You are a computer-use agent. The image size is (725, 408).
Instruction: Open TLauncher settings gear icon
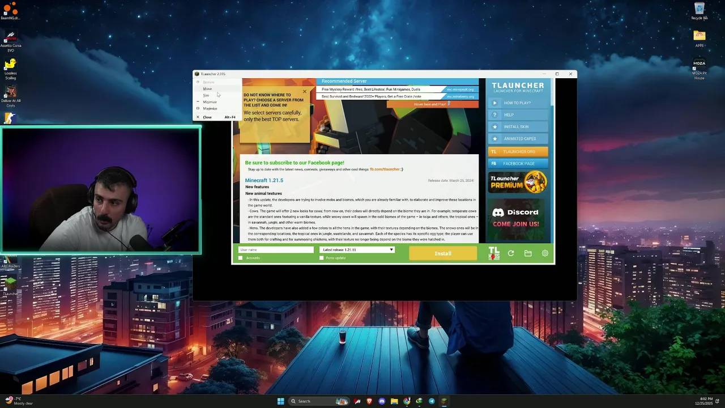pyautogui.click(x=545, y=253)
